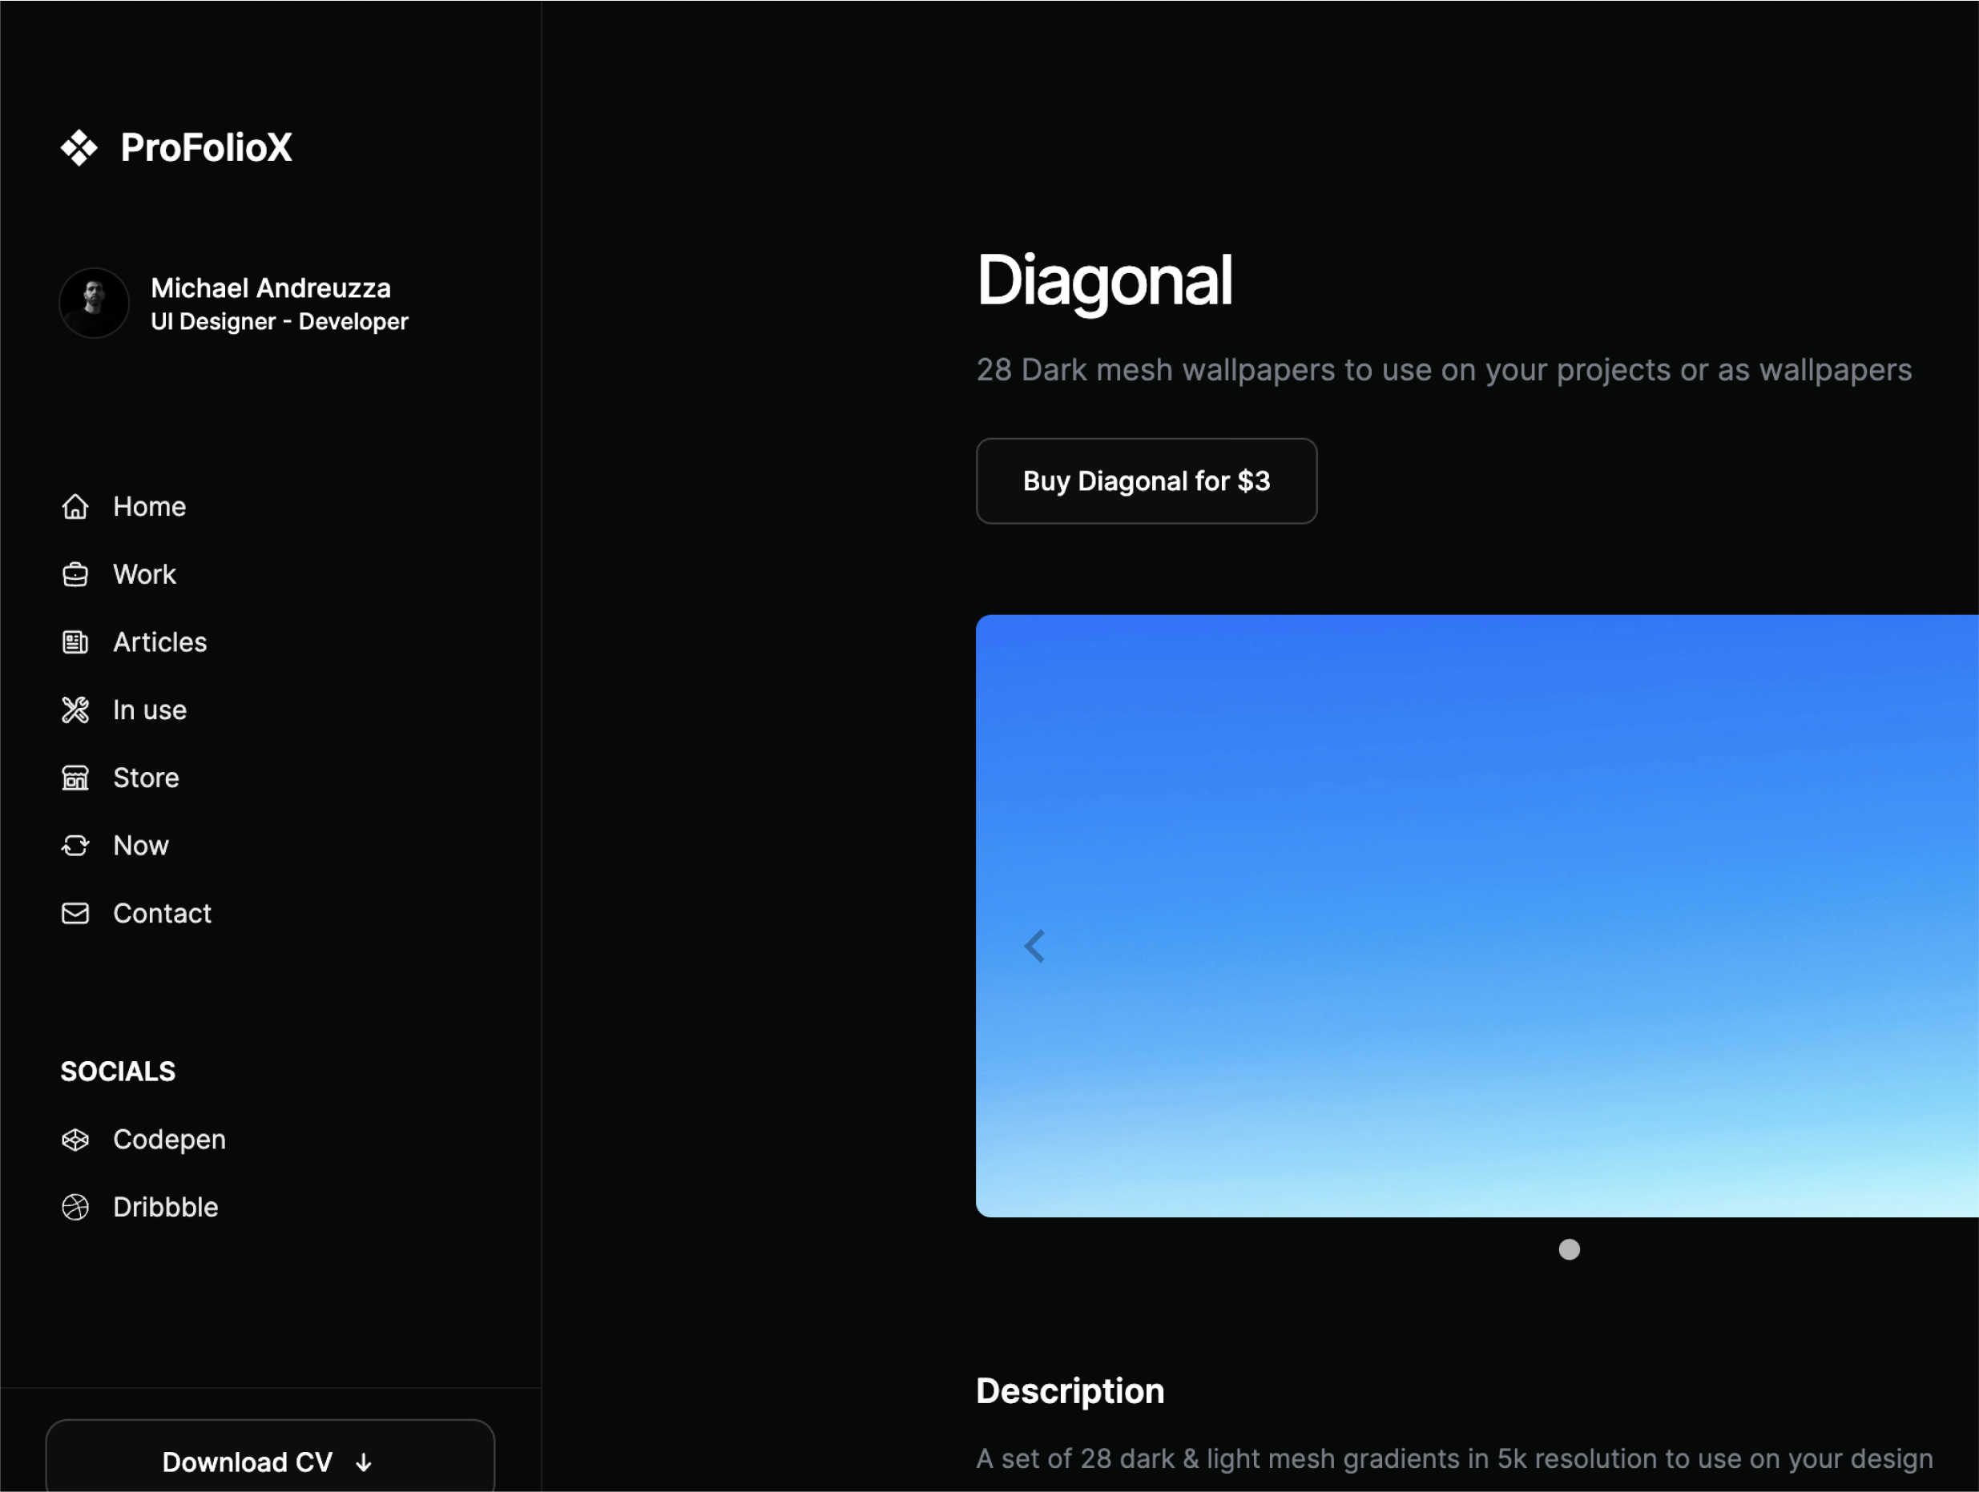Click the name Michael Andreuzza

pos(270,288)
